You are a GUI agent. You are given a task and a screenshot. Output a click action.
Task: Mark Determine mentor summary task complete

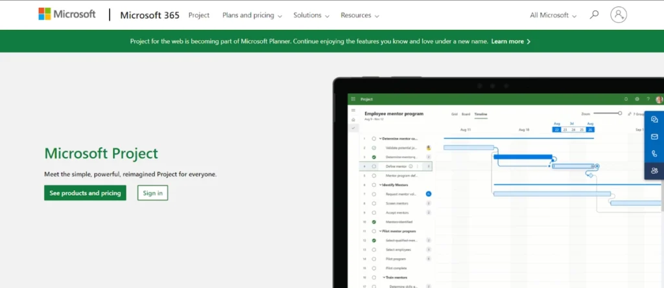[374, 138]
